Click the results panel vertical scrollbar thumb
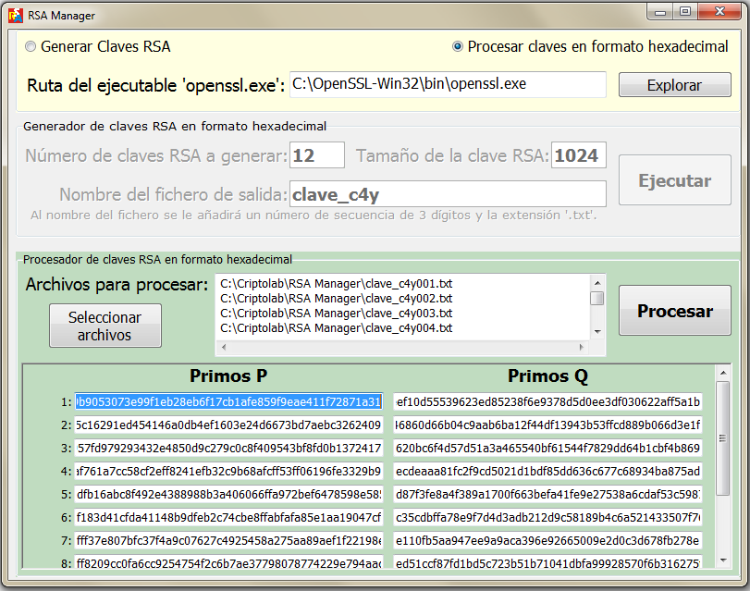This screenshot has width=750, height=591. tap(722, 462)
